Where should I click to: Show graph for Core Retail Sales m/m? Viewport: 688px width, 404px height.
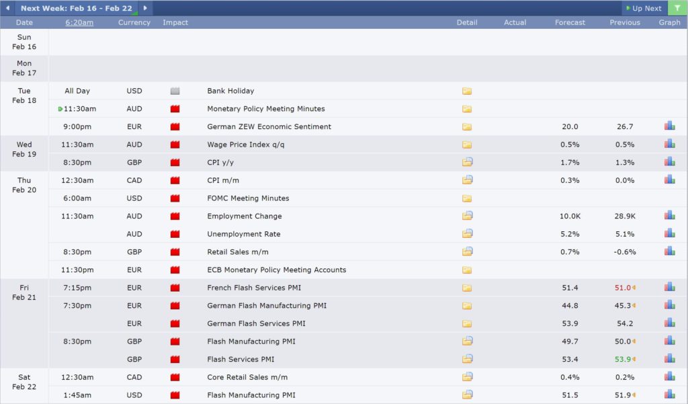click(x=670, y=377)
